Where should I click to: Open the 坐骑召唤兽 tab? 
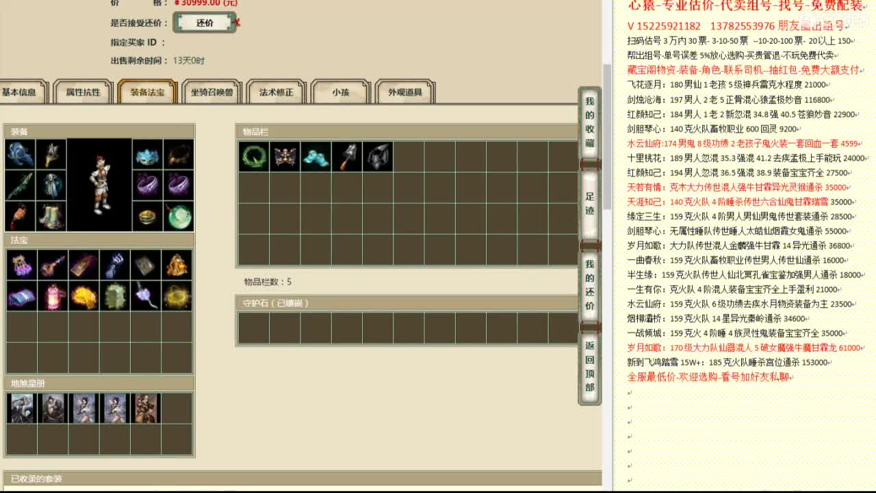click(211, 91)
